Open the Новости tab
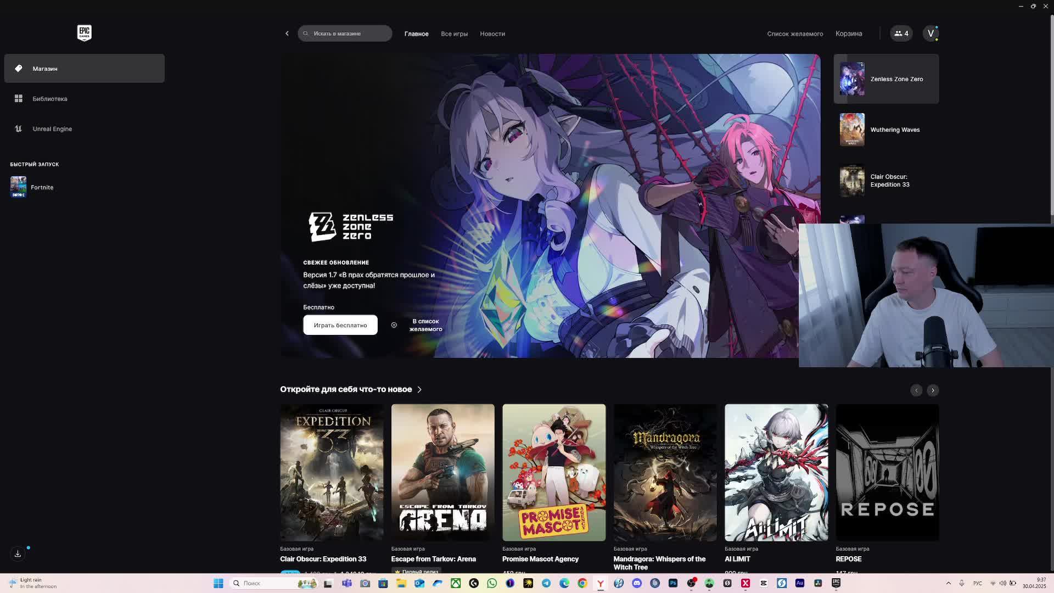This screenshot has width=1054, height=593. coord(492,34)
